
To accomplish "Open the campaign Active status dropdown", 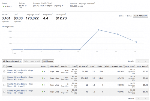I will (x=7, y=6).
